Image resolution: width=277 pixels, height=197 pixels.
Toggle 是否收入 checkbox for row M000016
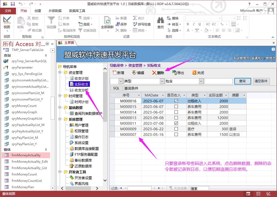tap(176, 101)
